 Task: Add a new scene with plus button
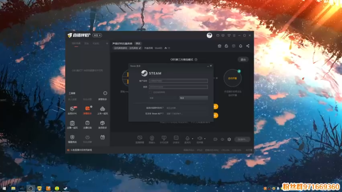pos(107,44)
